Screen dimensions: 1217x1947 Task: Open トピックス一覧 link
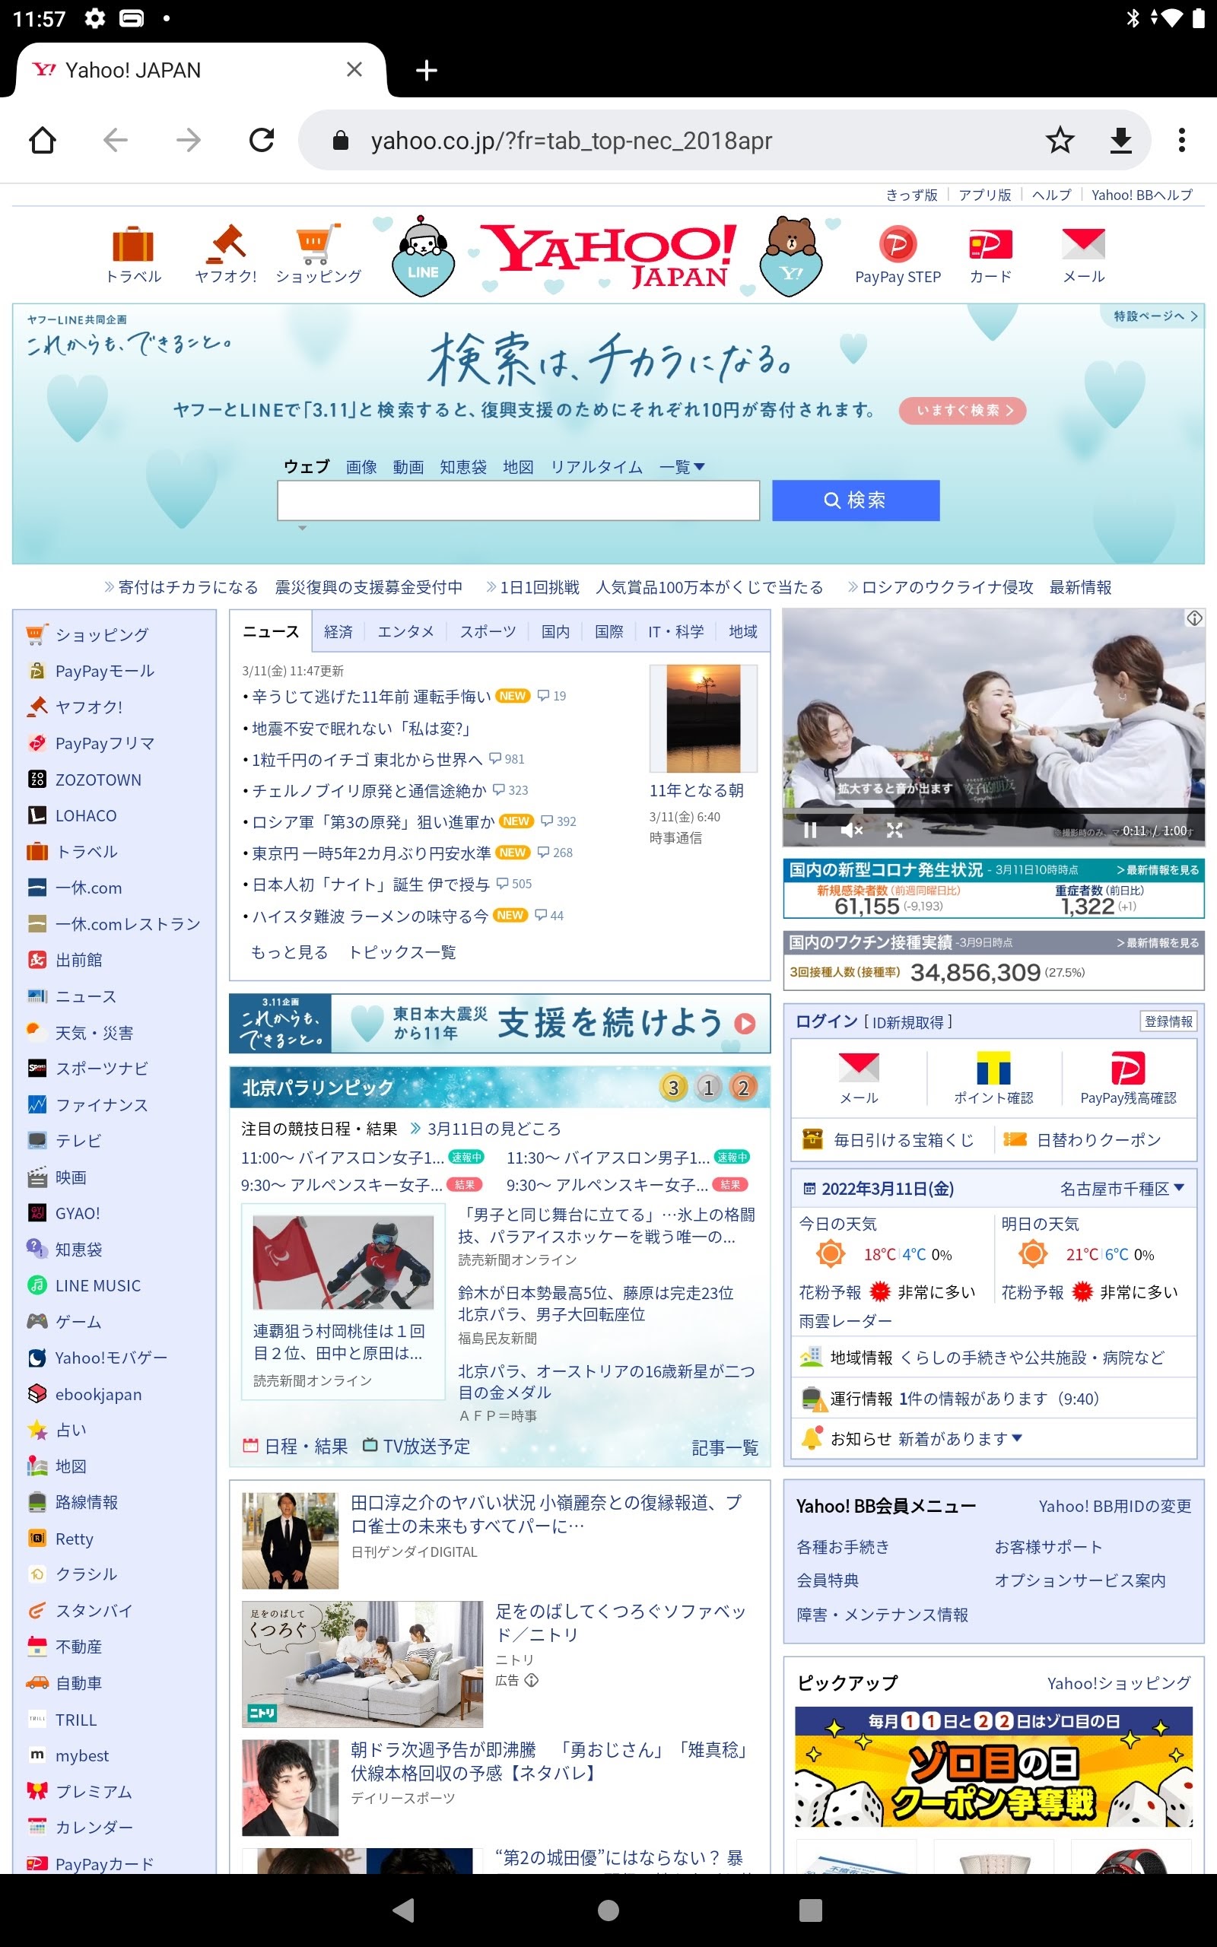[x=402, y=951]
